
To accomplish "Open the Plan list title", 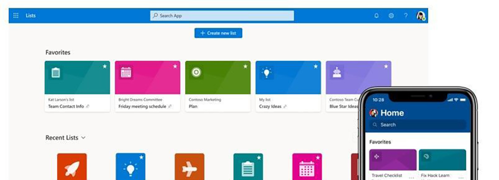I will [193, 107].
